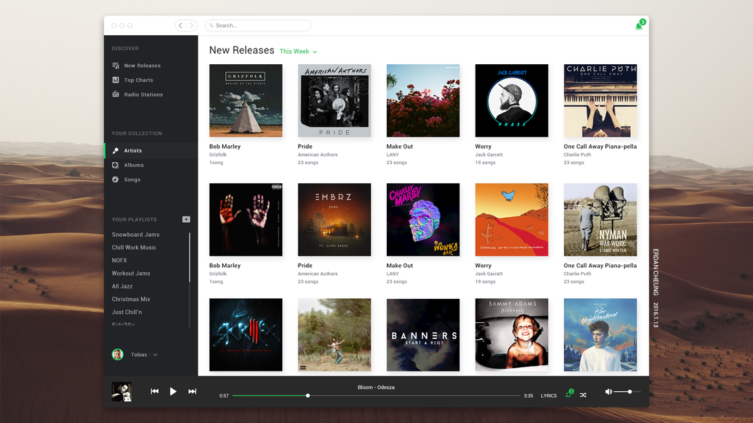Click the now-playing album thumbnail

coord(121,392)
